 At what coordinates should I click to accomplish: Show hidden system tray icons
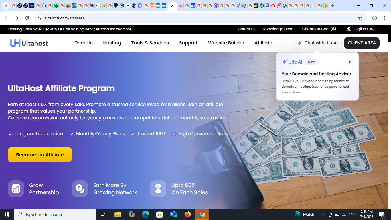[323, 214]
